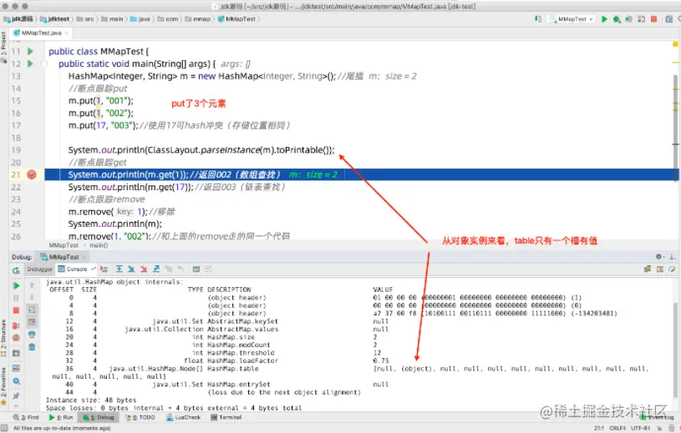Click the up-arrow icon in console side toolbar
This screenshot has width=681, height=433.
32,285
